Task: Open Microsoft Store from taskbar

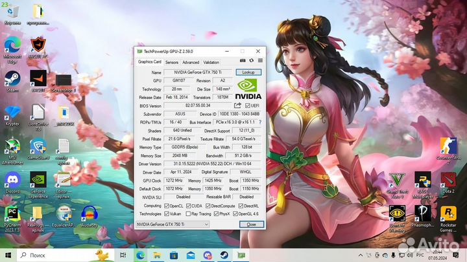Action: pos(174,255)
